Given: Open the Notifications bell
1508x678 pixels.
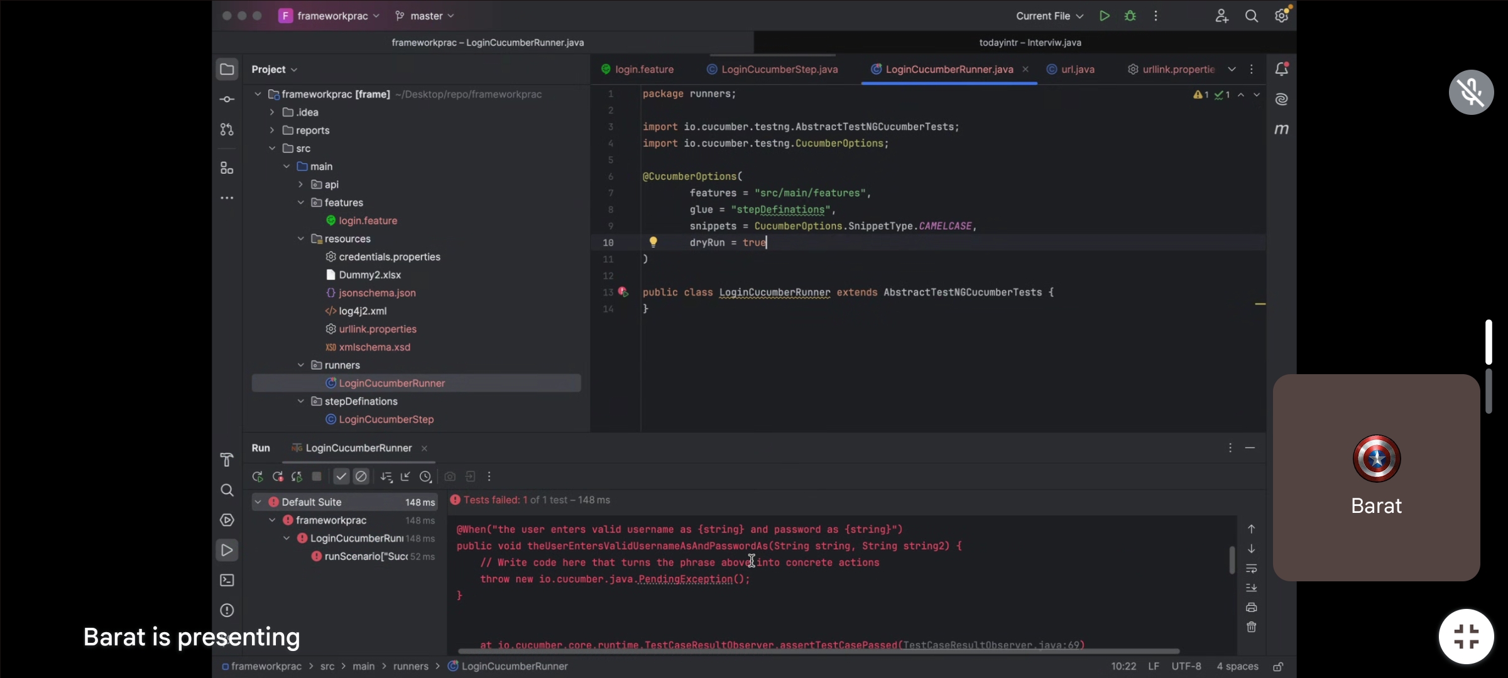Looking at the screenshot, I should (x=1282, y=69).
